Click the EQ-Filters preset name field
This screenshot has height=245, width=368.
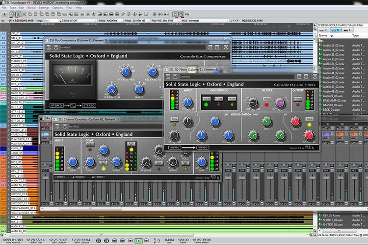click(237, 76)
